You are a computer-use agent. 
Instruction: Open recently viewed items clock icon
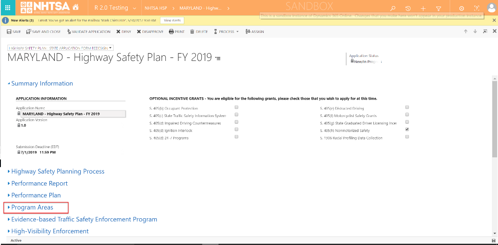[408, 8]
